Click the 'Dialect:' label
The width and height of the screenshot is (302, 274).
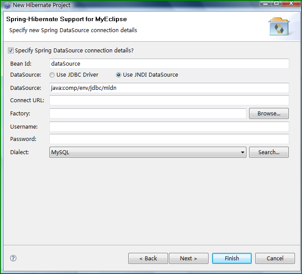(x=19, y=152)
